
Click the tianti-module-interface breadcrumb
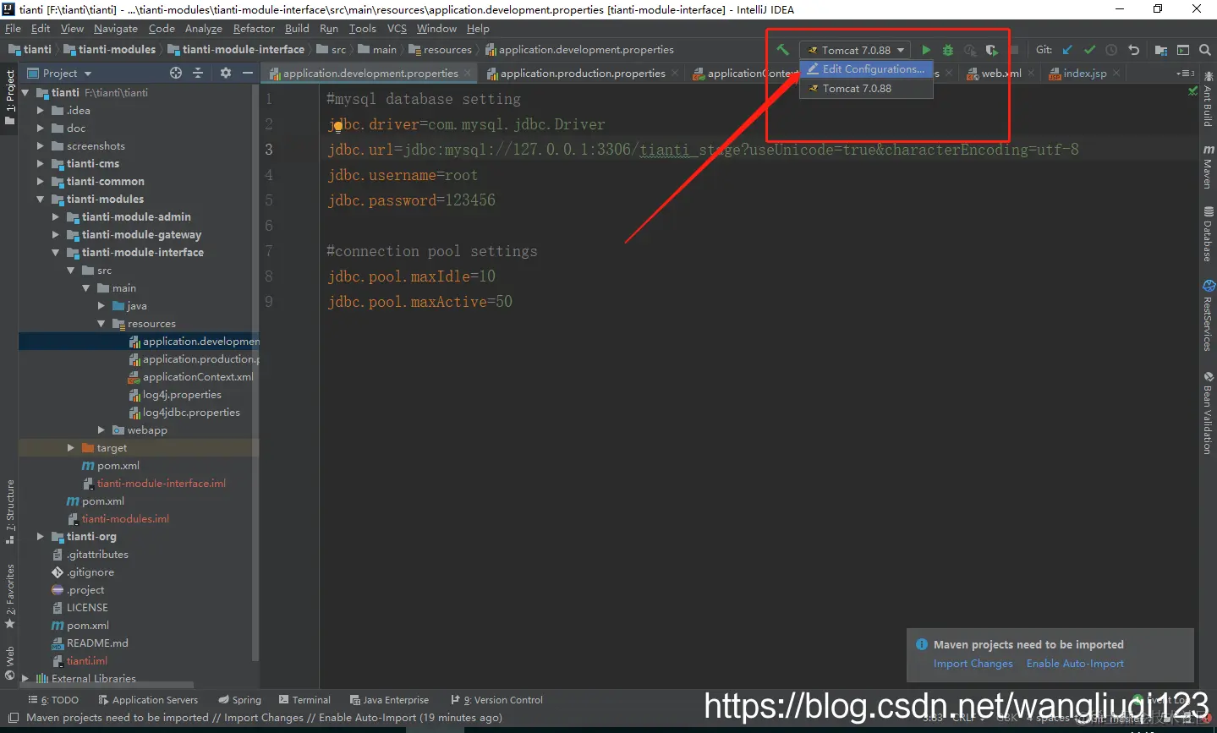click(x=236, y=50)
